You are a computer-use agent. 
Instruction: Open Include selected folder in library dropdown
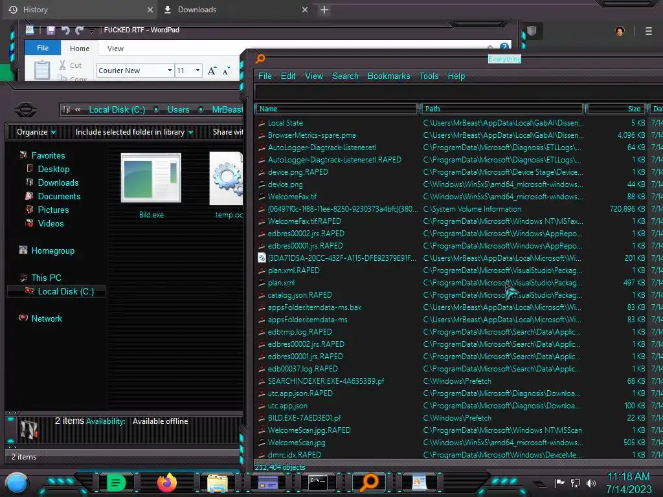[135, 132]
